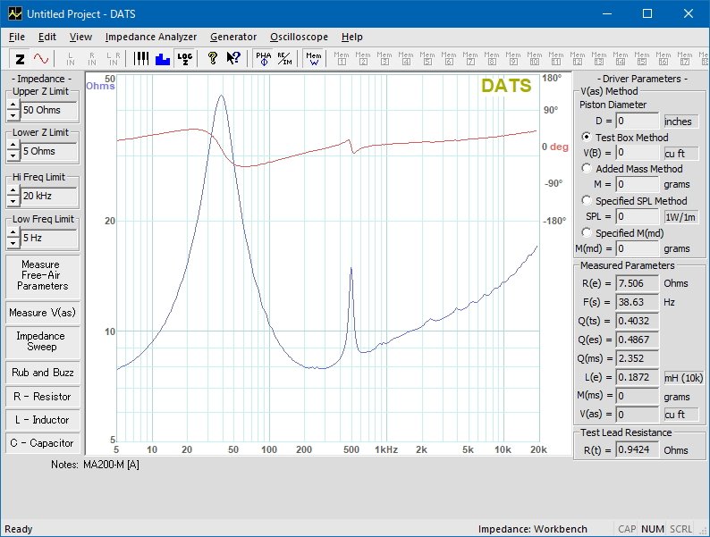
Task: Decrease the Upper Z Limit with down arrow
Action: [x=13, y=115]
